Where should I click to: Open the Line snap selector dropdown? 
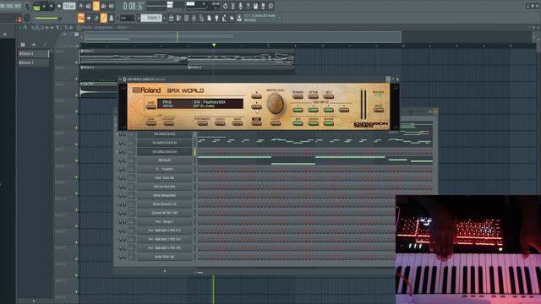[x=127, y=18]
